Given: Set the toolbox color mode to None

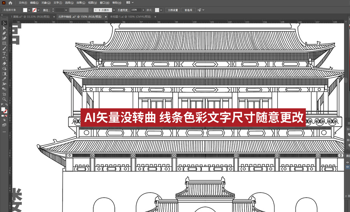Looking at the screenshot, I should tap(6, 116).
